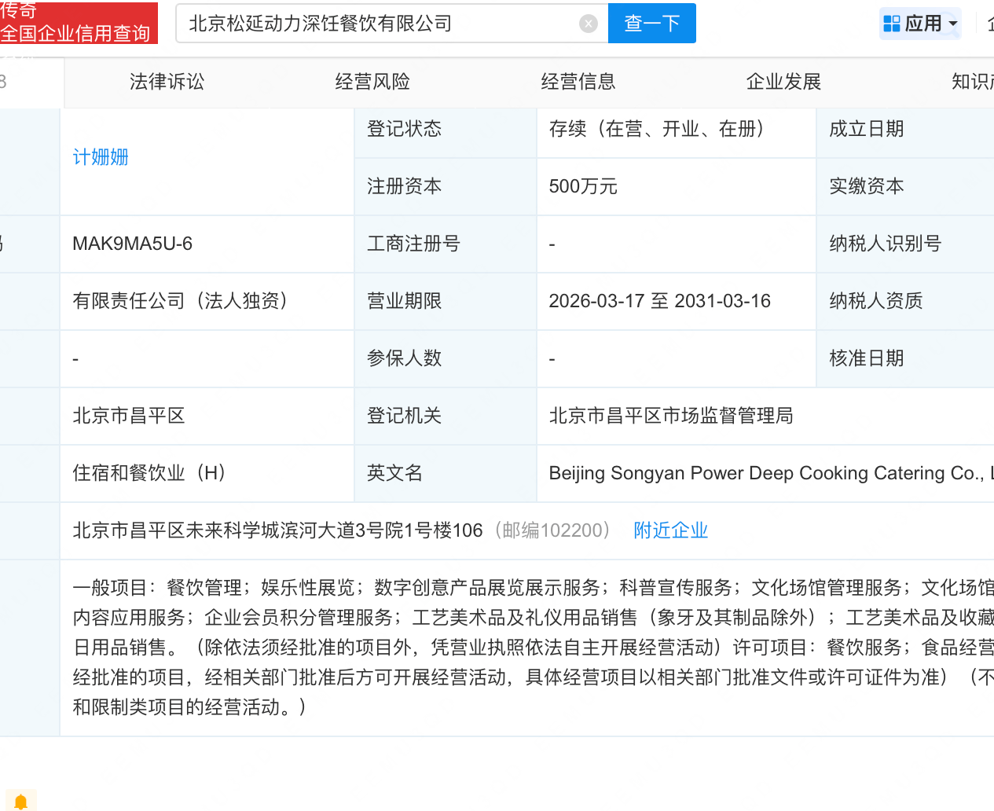Click the 附近企业 link
This screenshot has width=994, height=811.
(x=670, y=530)
